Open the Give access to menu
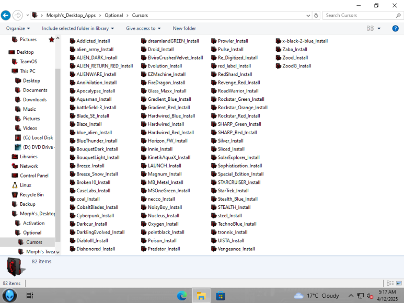 pos(143,28)
